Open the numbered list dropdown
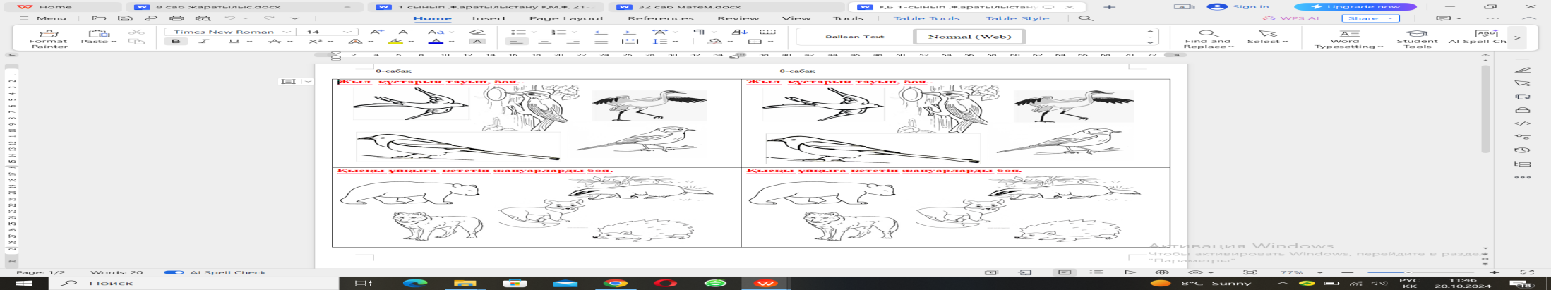 (575, 32)
